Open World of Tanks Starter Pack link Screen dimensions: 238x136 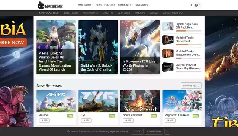tap(184, 39)
